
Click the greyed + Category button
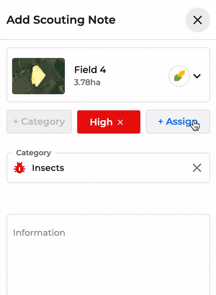39,122
